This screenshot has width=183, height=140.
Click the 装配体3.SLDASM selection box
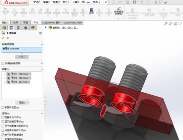coord(22,50)
